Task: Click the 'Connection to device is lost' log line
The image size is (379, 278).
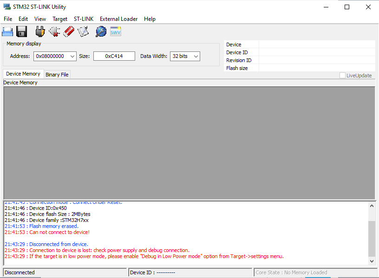Action: [x=97, y=250]
